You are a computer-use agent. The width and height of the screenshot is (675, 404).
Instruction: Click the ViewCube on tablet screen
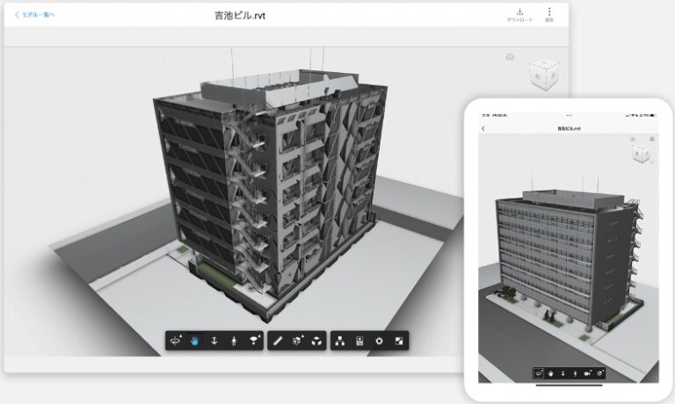click(642, 154)
